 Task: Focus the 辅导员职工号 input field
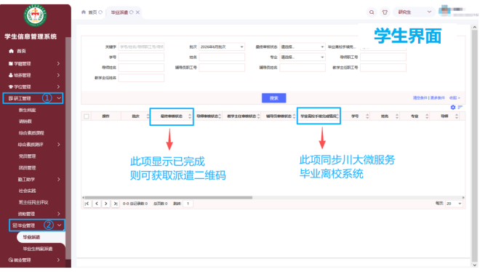coord(222,68)
